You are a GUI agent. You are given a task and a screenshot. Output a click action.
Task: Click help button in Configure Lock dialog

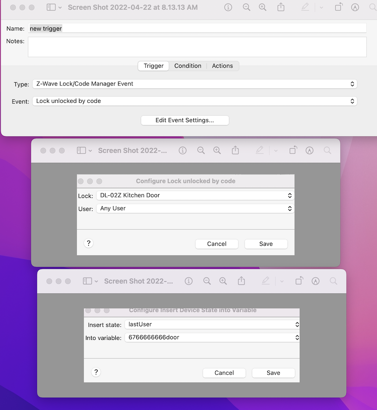pos(89,244)
